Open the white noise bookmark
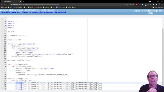This screenshot has height=92, width=164. tap(38, 7)
